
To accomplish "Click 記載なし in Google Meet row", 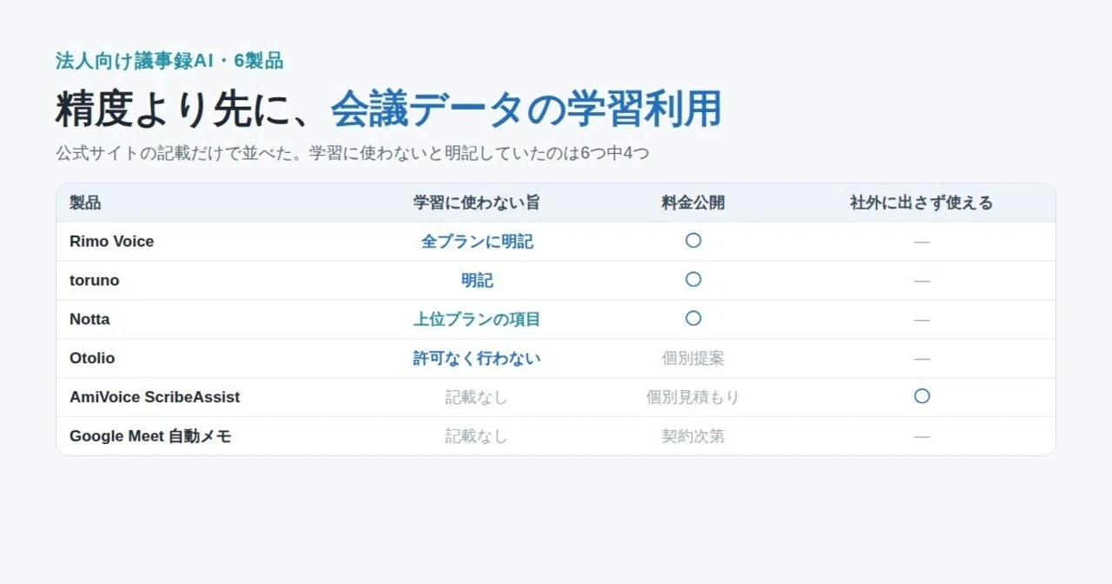I will pyautogui.click(x=477, y=436).
